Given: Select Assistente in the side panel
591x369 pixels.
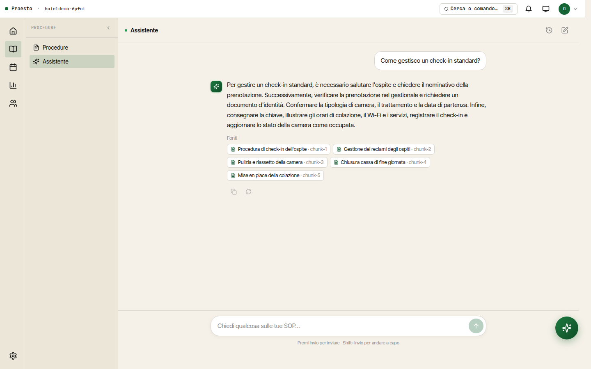Looking at the screenshot, I should point(72,61).
